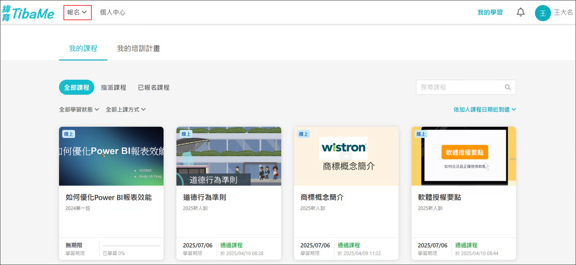Select the 指派課程 filter
The height and width of the screenshot is (265, 576).
click(113, 87)
